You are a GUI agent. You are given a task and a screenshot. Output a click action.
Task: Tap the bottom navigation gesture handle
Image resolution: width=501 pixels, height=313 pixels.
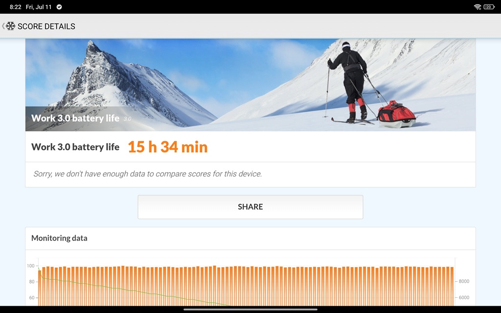point(250,309)
